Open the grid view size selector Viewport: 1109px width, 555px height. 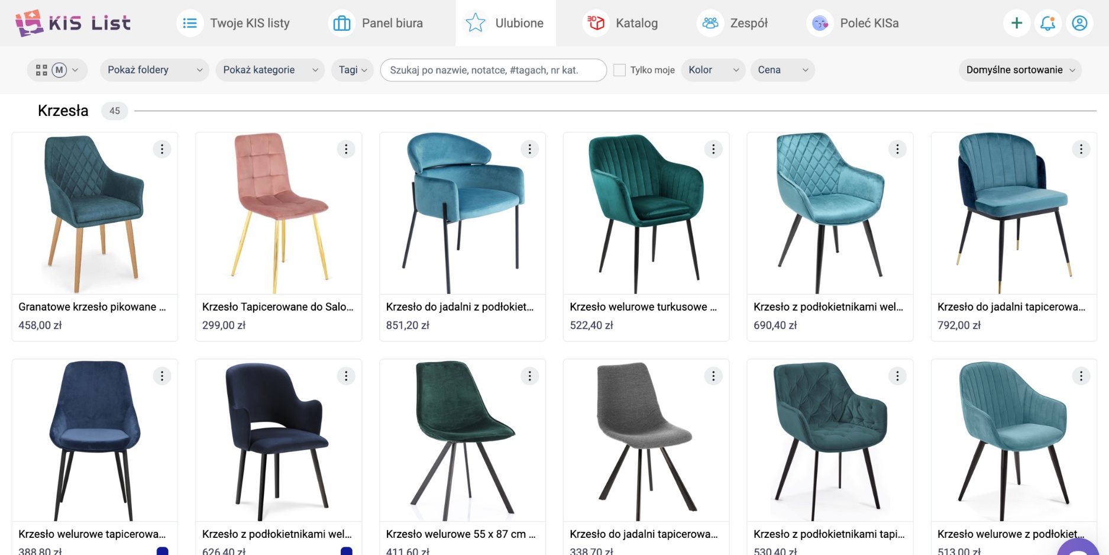point(57,70)
